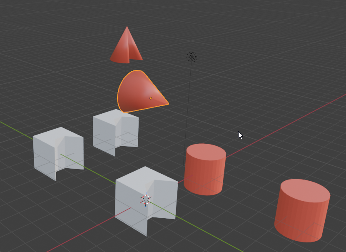Click the tip of the small top cone

(x=127, y=27)
